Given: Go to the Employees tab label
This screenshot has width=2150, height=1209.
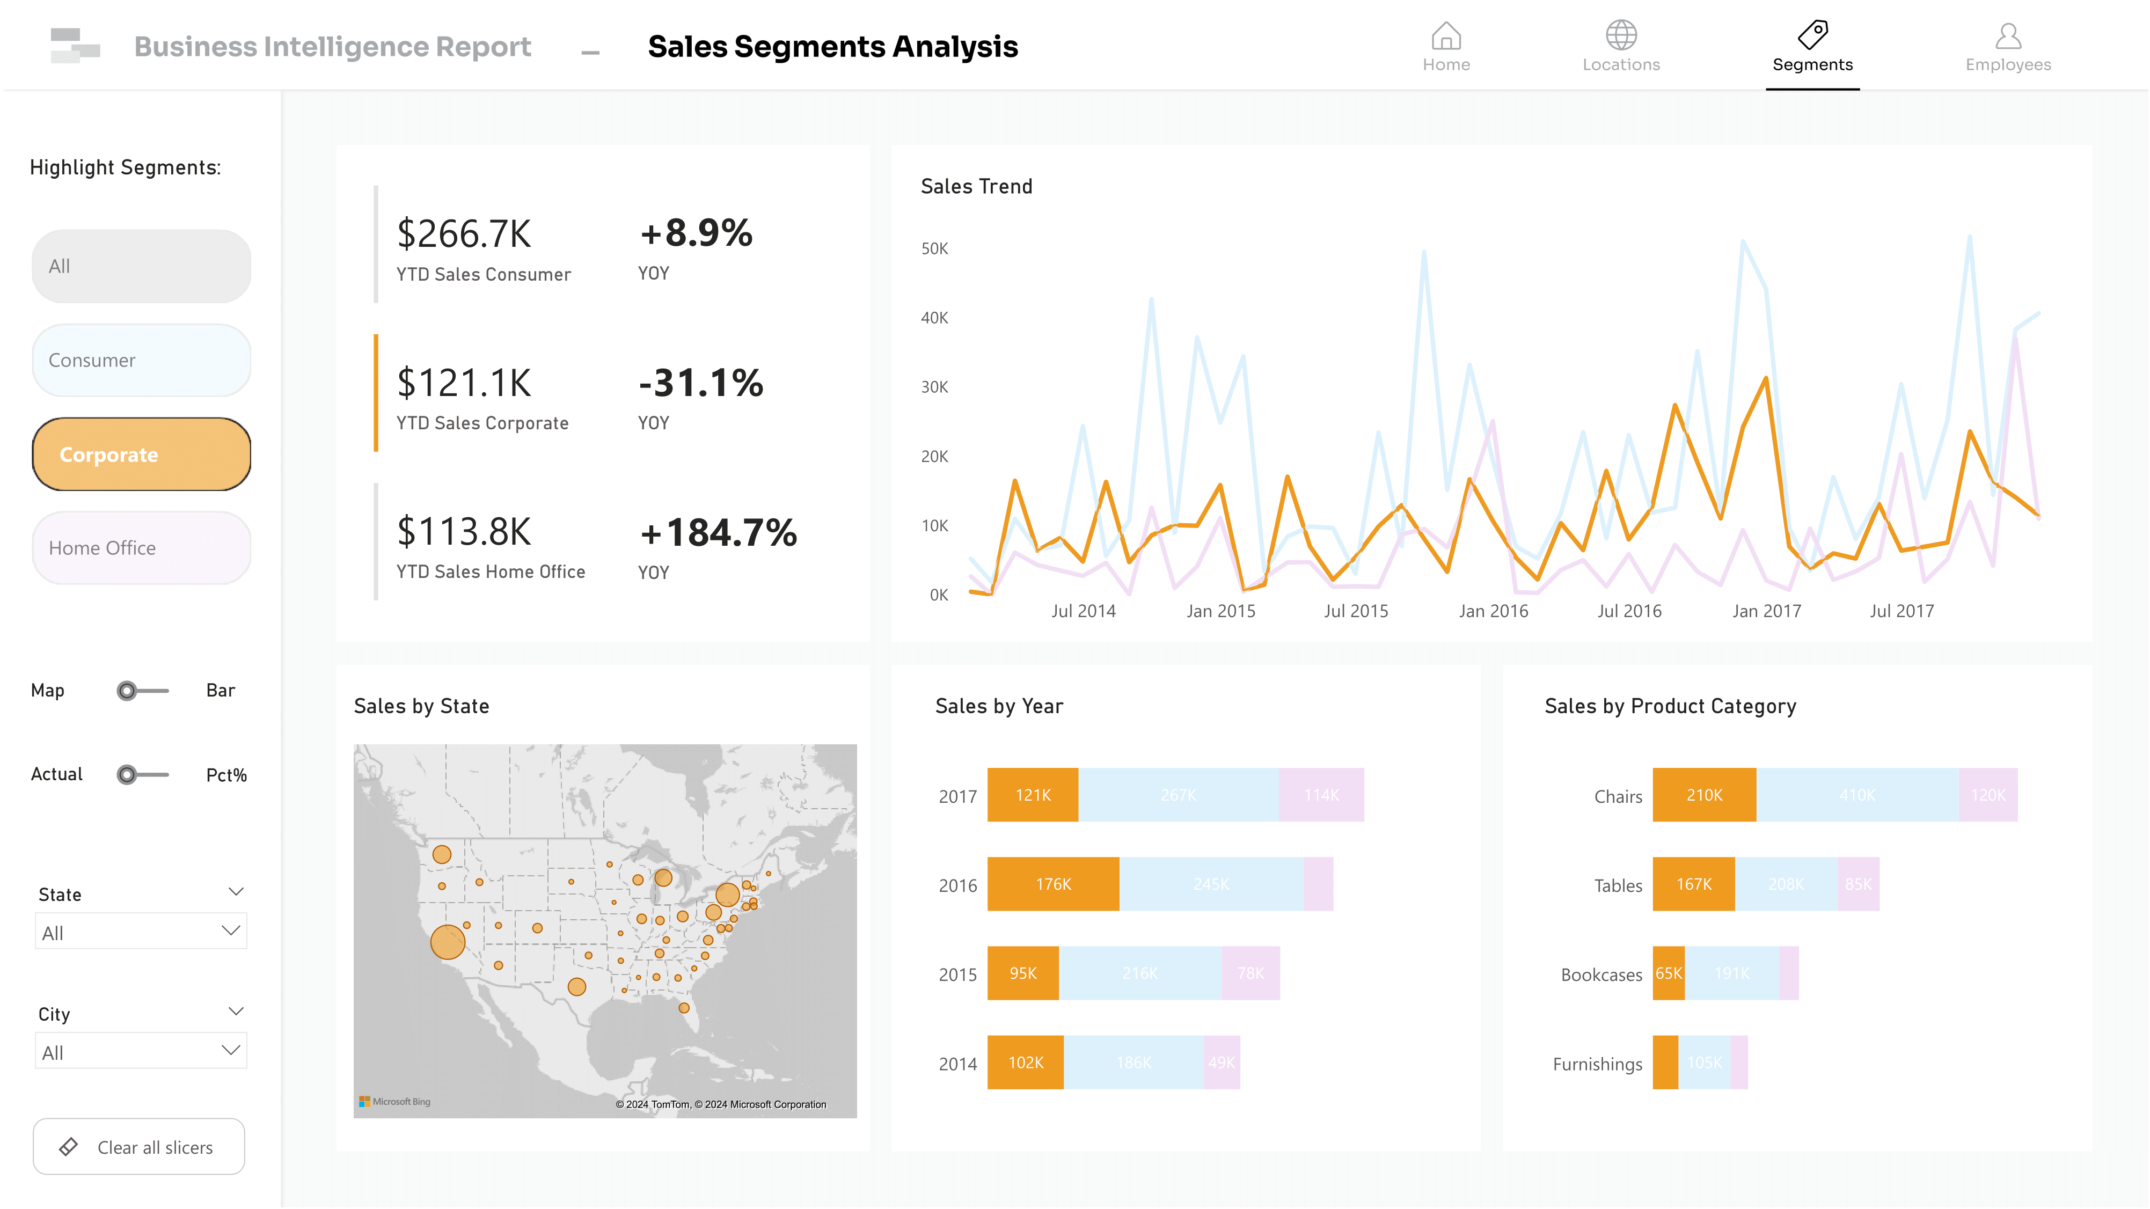Looking at the screenshot, I should click(2007, 65).
